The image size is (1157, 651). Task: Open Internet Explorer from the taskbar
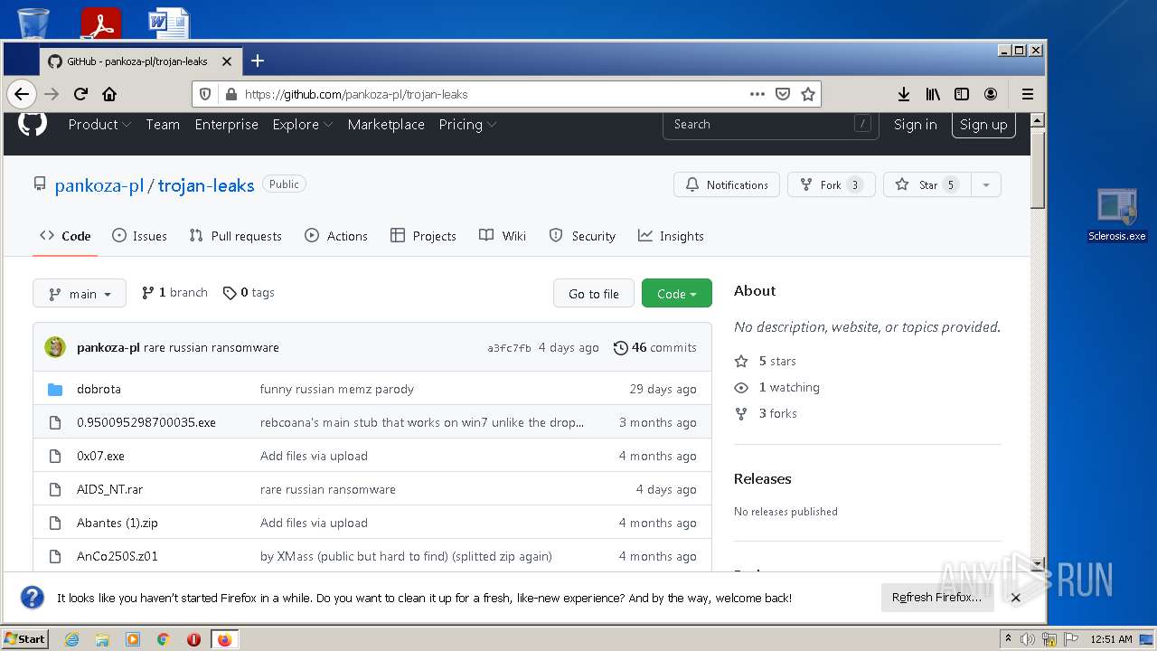coord(72,639)
